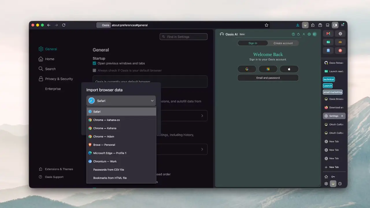The height and width of the screenshot is (208, 370).
Task: Bookmark this page with the star icon
Action: click(267, 25)
